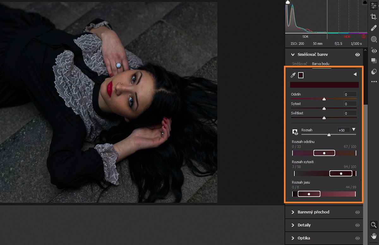This screenshot has width=379, height=245.
Task: Click the histogram graph
Action: click(326, 17)
